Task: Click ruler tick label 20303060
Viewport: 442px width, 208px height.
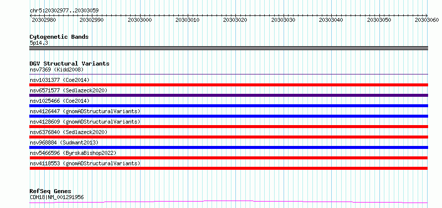Action: (x=427, y=20)
